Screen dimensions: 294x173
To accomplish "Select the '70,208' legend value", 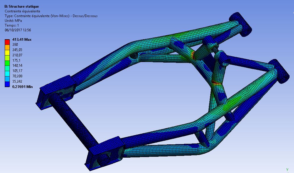I will click(x=17, y=76).
